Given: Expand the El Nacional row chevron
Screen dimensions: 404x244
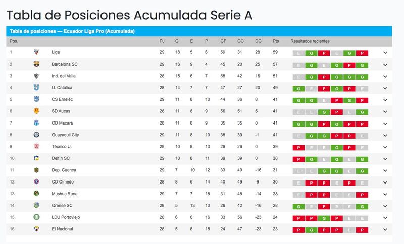Looking at the screenshot, I should point(385,229).
